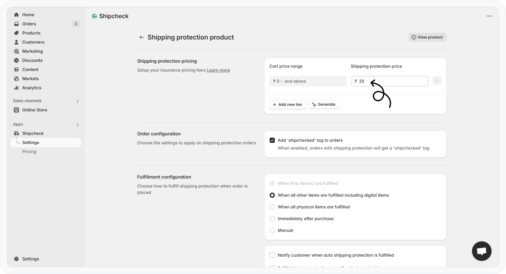The width and height of the screenshot is (506, 274).
Task: Click the Customers person icon
Action: tap(16, 42)
